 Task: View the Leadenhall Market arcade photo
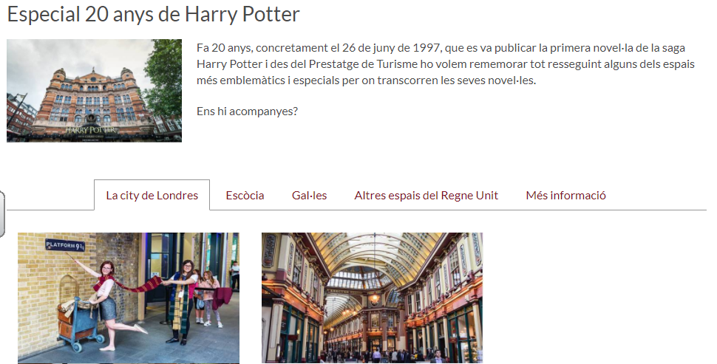click(x=373, y=298)
